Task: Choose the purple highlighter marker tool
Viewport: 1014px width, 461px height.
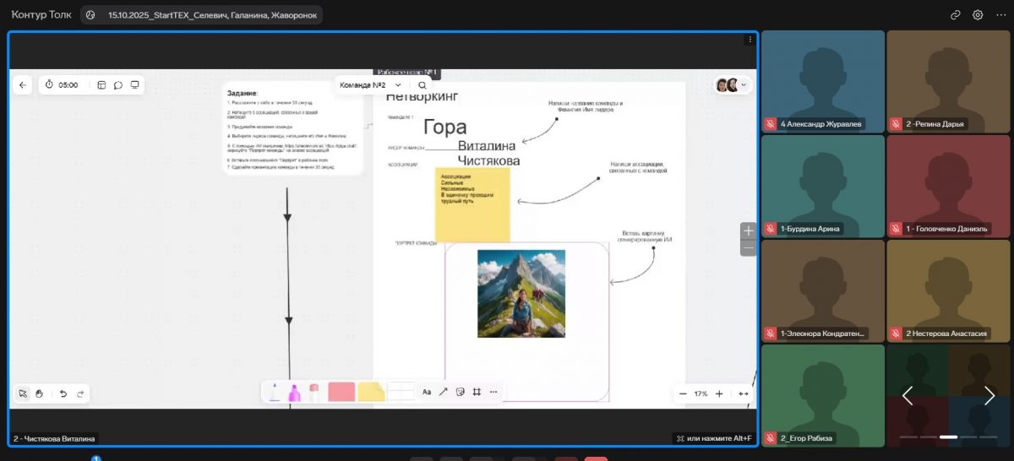Action: click(294, 392)
